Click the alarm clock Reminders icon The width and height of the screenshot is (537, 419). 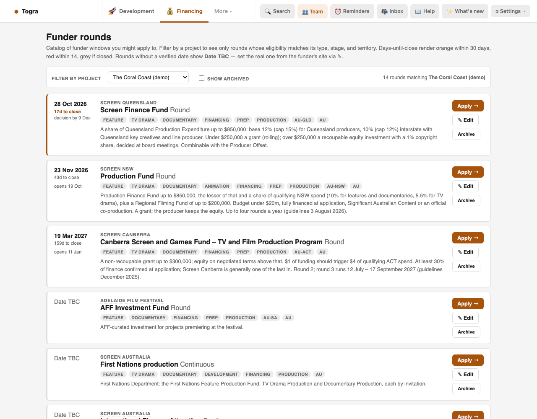338,11
